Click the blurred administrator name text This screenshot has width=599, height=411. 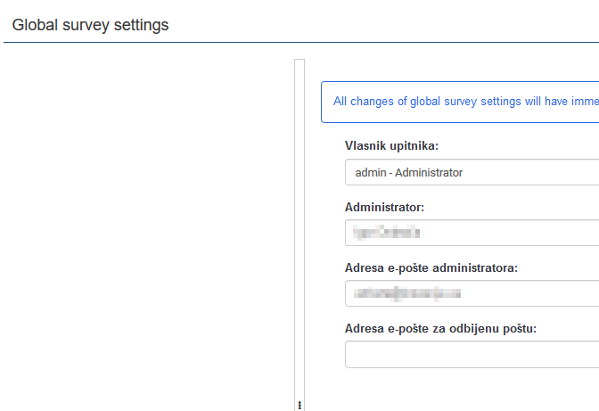[385, 234]
